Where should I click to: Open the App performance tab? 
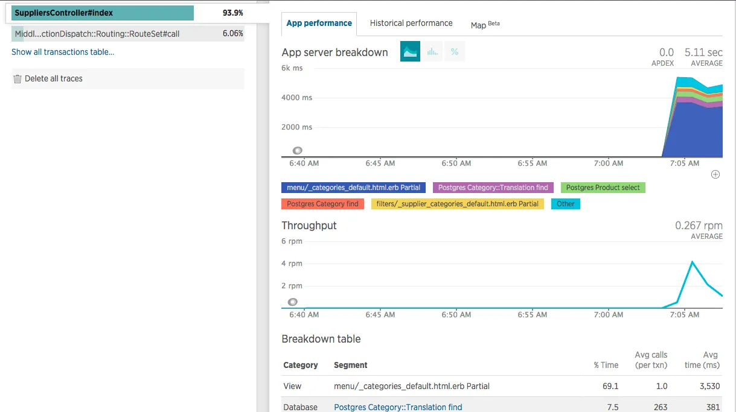pos(319,24)
